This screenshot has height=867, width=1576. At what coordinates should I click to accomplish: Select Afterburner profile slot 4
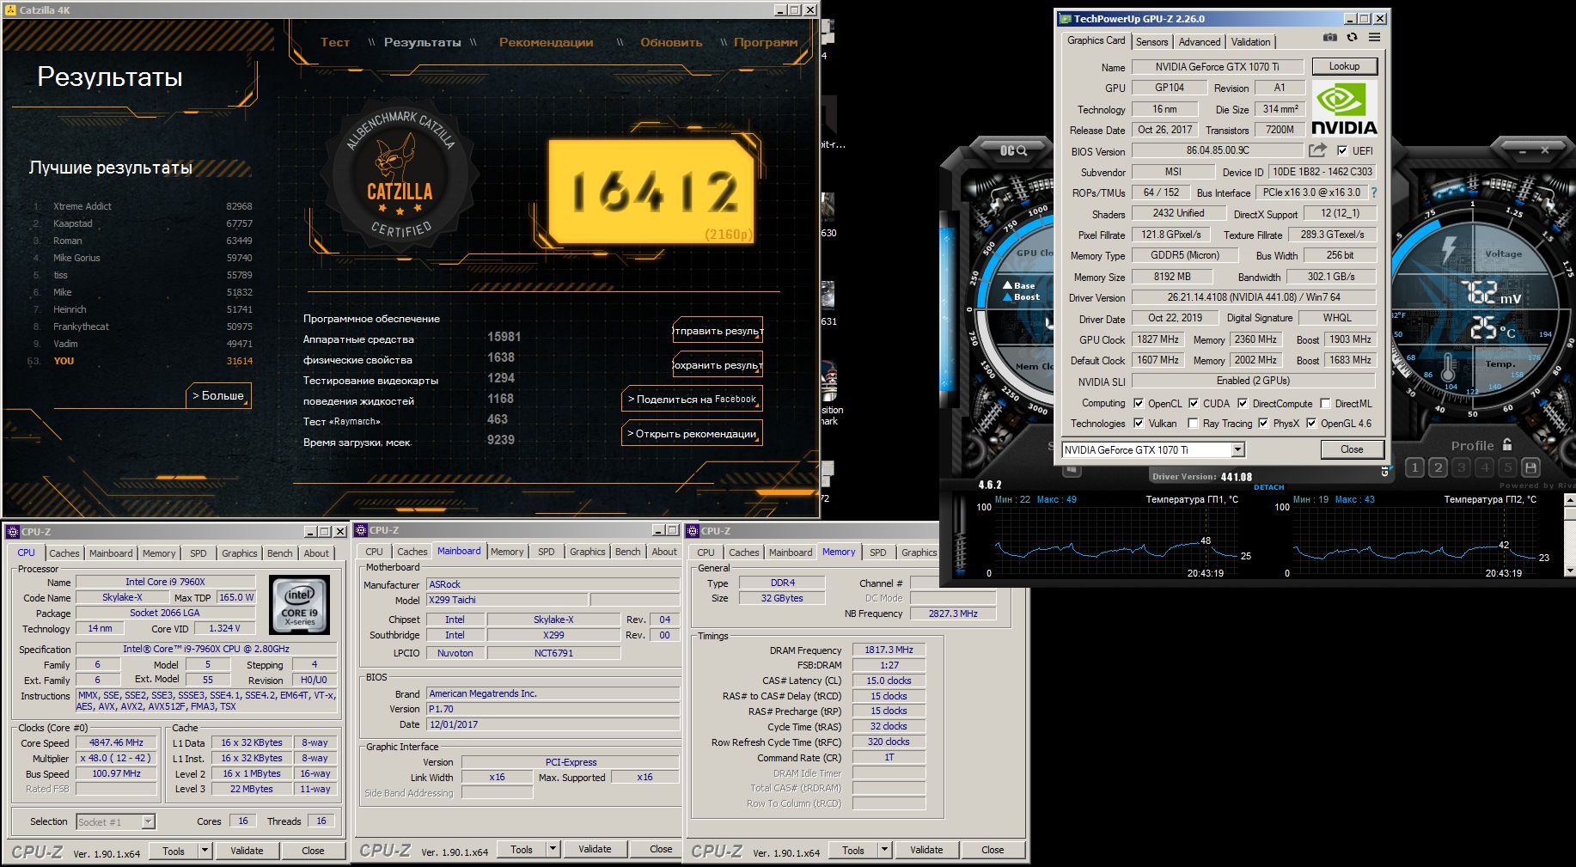[1484, 467]
